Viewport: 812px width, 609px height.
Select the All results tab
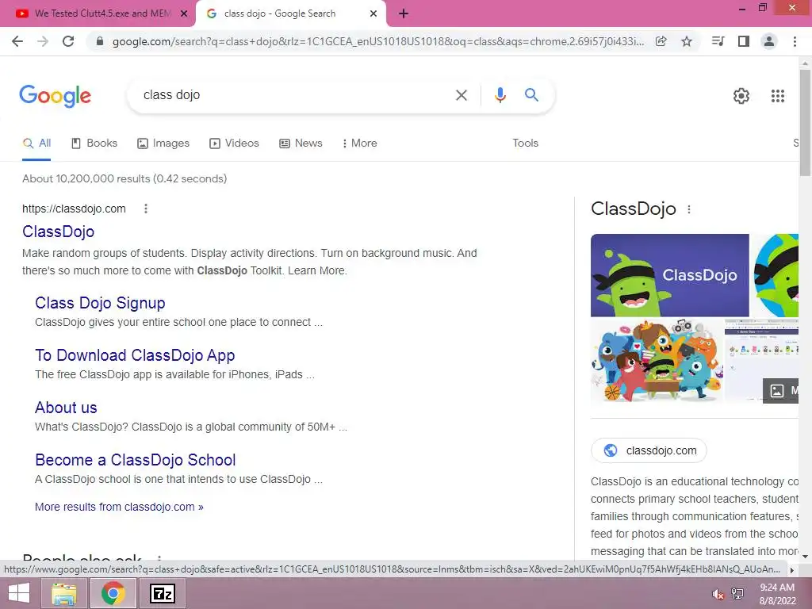point(36,144)
